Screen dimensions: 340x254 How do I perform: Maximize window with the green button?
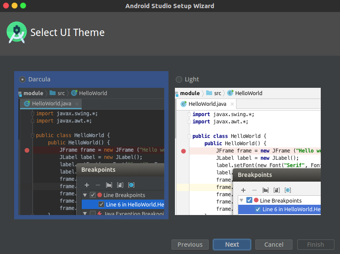click(23, 6)
